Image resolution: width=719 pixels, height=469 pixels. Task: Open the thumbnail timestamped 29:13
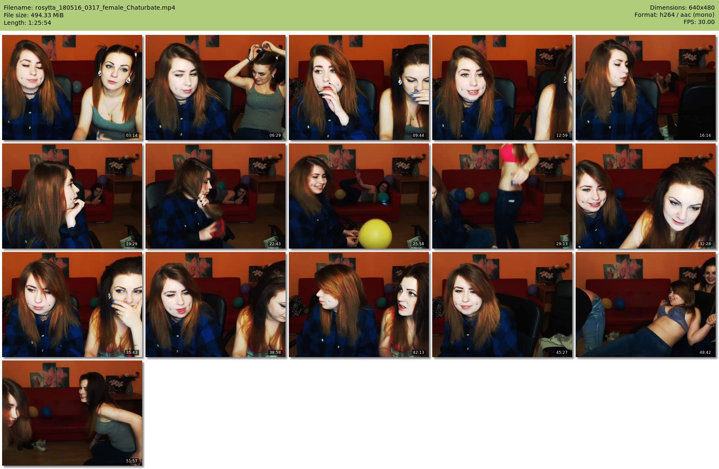(502, 196)
